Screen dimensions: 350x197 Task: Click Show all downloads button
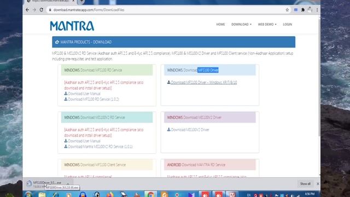305,184
